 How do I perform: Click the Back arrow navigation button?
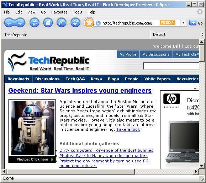(9, 23)
